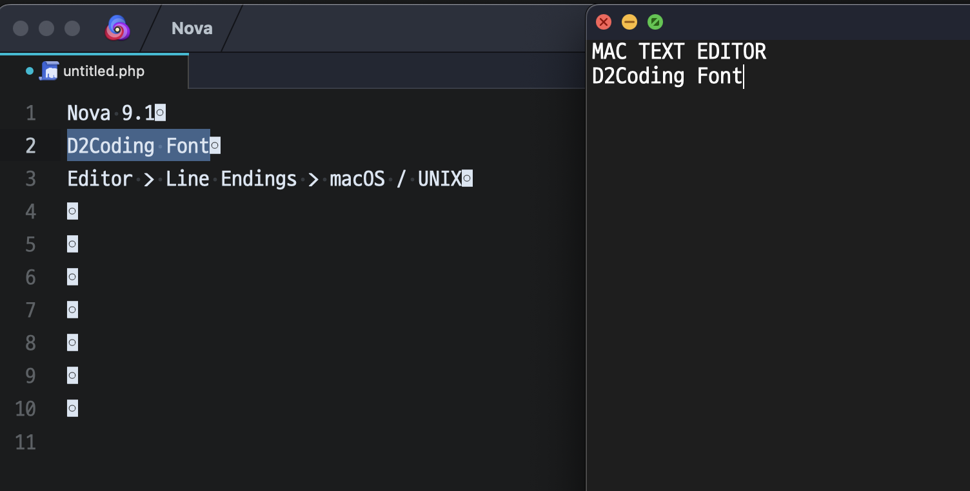The width and height of the screenshot is (970, 491).
Task: Click the invisible character marker on line 4
Action: click(x=72, y=211)
